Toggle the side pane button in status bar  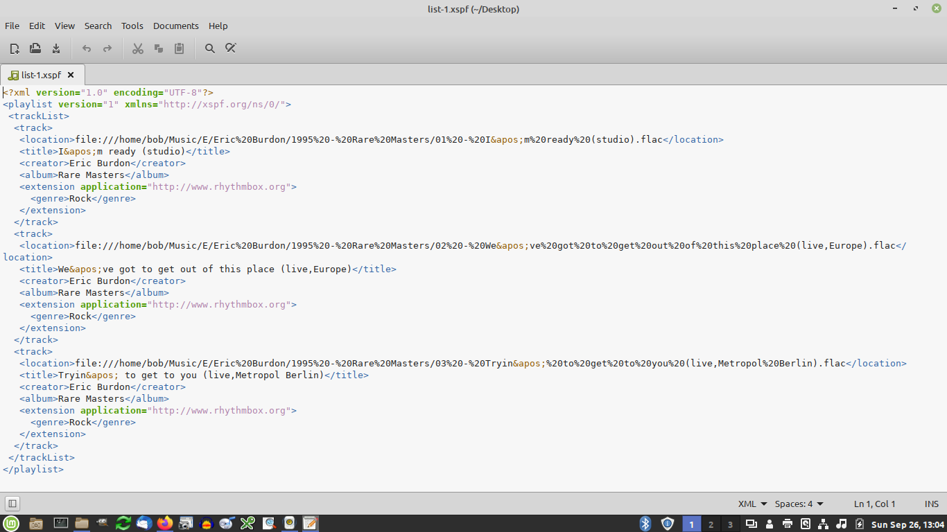[x=12, y=504]
